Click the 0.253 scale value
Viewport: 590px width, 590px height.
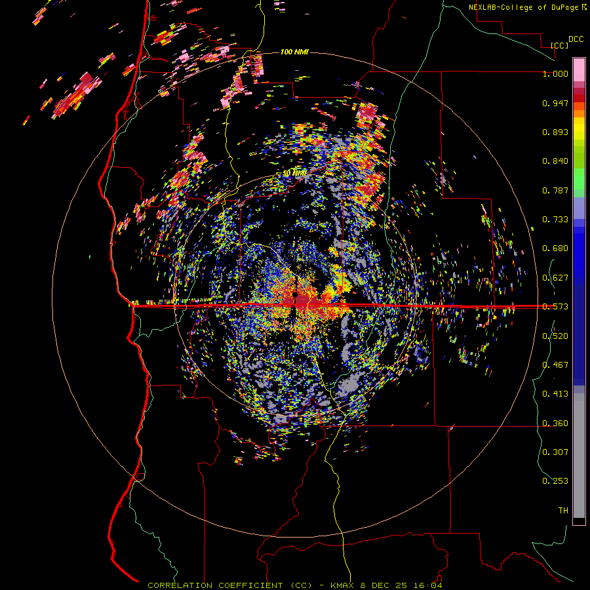(x=555, y=481)
